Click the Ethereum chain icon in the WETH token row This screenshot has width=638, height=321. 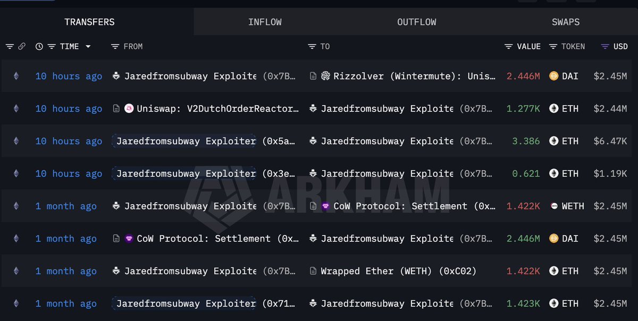tap(16, 206)
